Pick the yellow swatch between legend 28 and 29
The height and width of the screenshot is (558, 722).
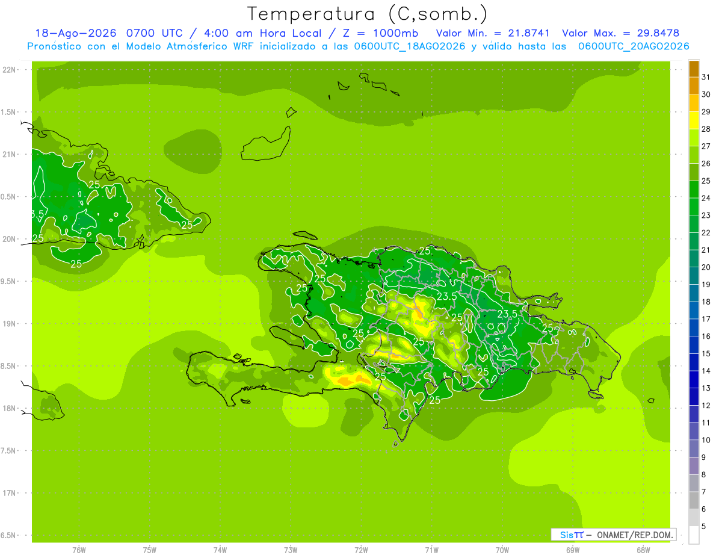[x=694, y=120]
